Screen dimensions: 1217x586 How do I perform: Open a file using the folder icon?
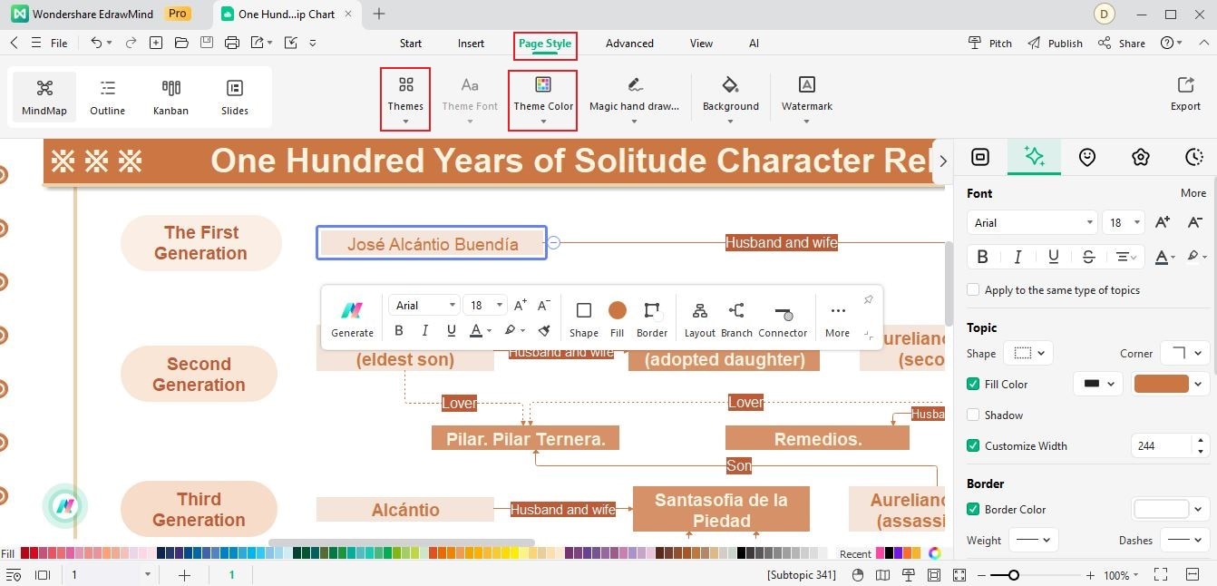[181, 43]
